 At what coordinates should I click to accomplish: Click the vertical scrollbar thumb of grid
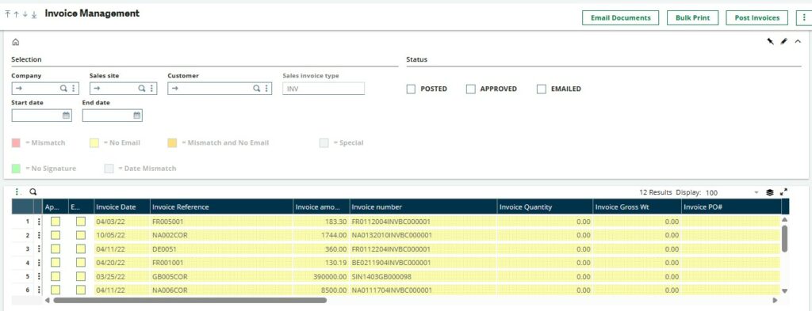[x=784, y=239]
